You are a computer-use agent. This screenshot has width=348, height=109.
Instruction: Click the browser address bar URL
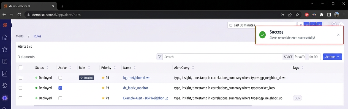(56, 15)
